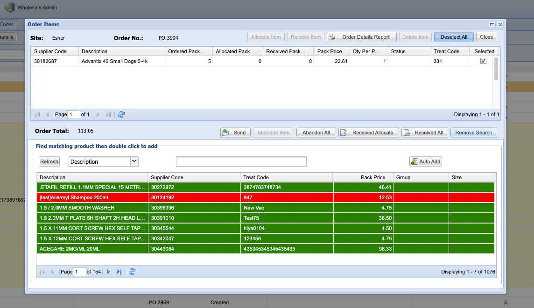The height and width of the screenshot is (308, 534).
Task: Select Advantix 40 Small Dogs 0-4k row
Action: 262,61
